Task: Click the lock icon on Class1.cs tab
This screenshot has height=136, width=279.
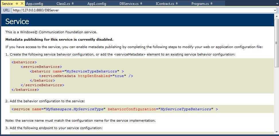Action: [73, 3]
